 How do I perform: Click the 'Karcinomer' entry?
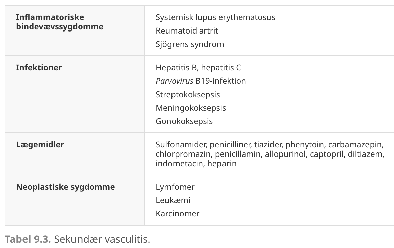(x=178, y=213)
